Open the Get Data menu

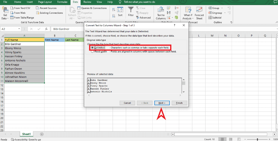point(5,13)
